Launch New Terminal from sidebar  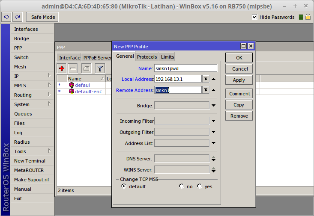tap(32, 161)
